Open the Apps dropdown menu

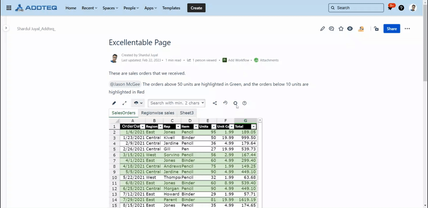[151, 8]
